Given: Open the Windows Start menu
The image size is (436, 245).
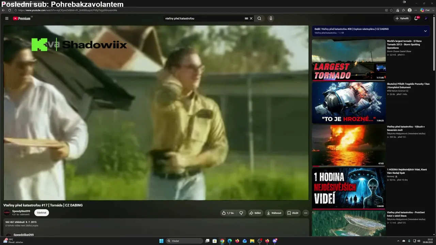Looking at the screenshot, I should [161, 241].
